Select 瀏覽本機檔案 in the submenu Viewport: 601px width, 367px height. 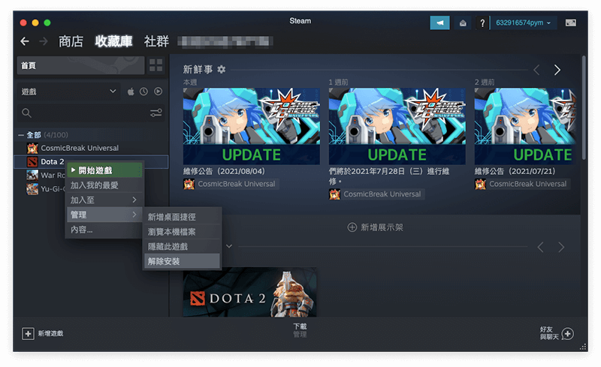(182, 232)
